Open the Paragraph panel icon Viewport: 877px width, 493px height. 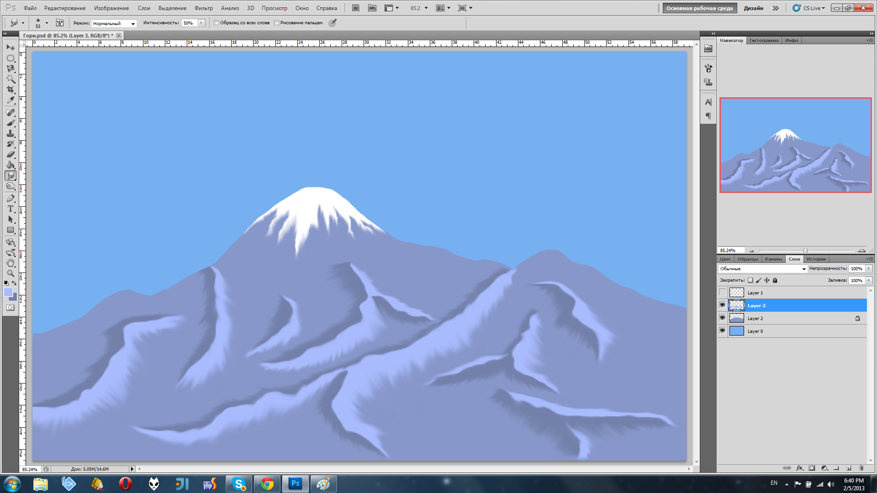(x=708, y=116)
